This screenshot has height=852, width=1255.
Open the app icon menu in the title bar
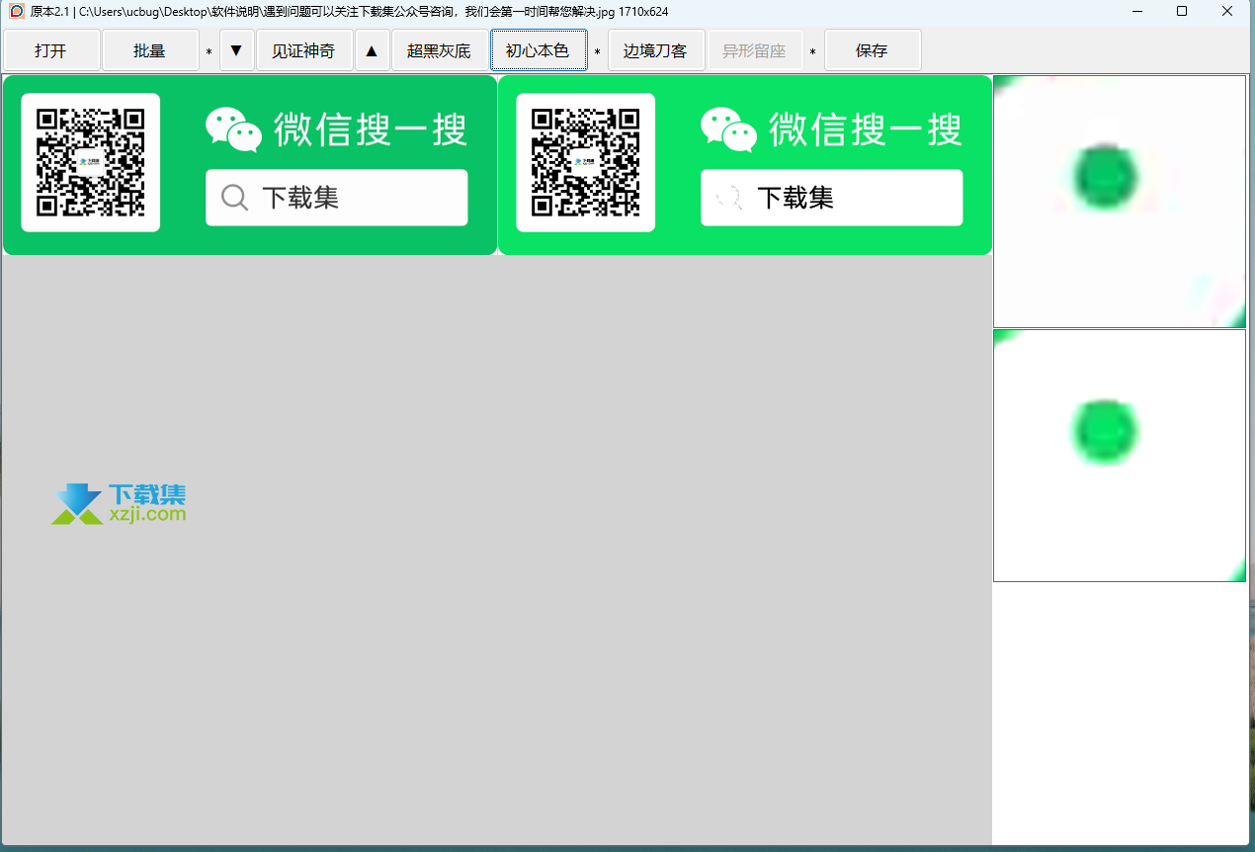coord(16,11)
